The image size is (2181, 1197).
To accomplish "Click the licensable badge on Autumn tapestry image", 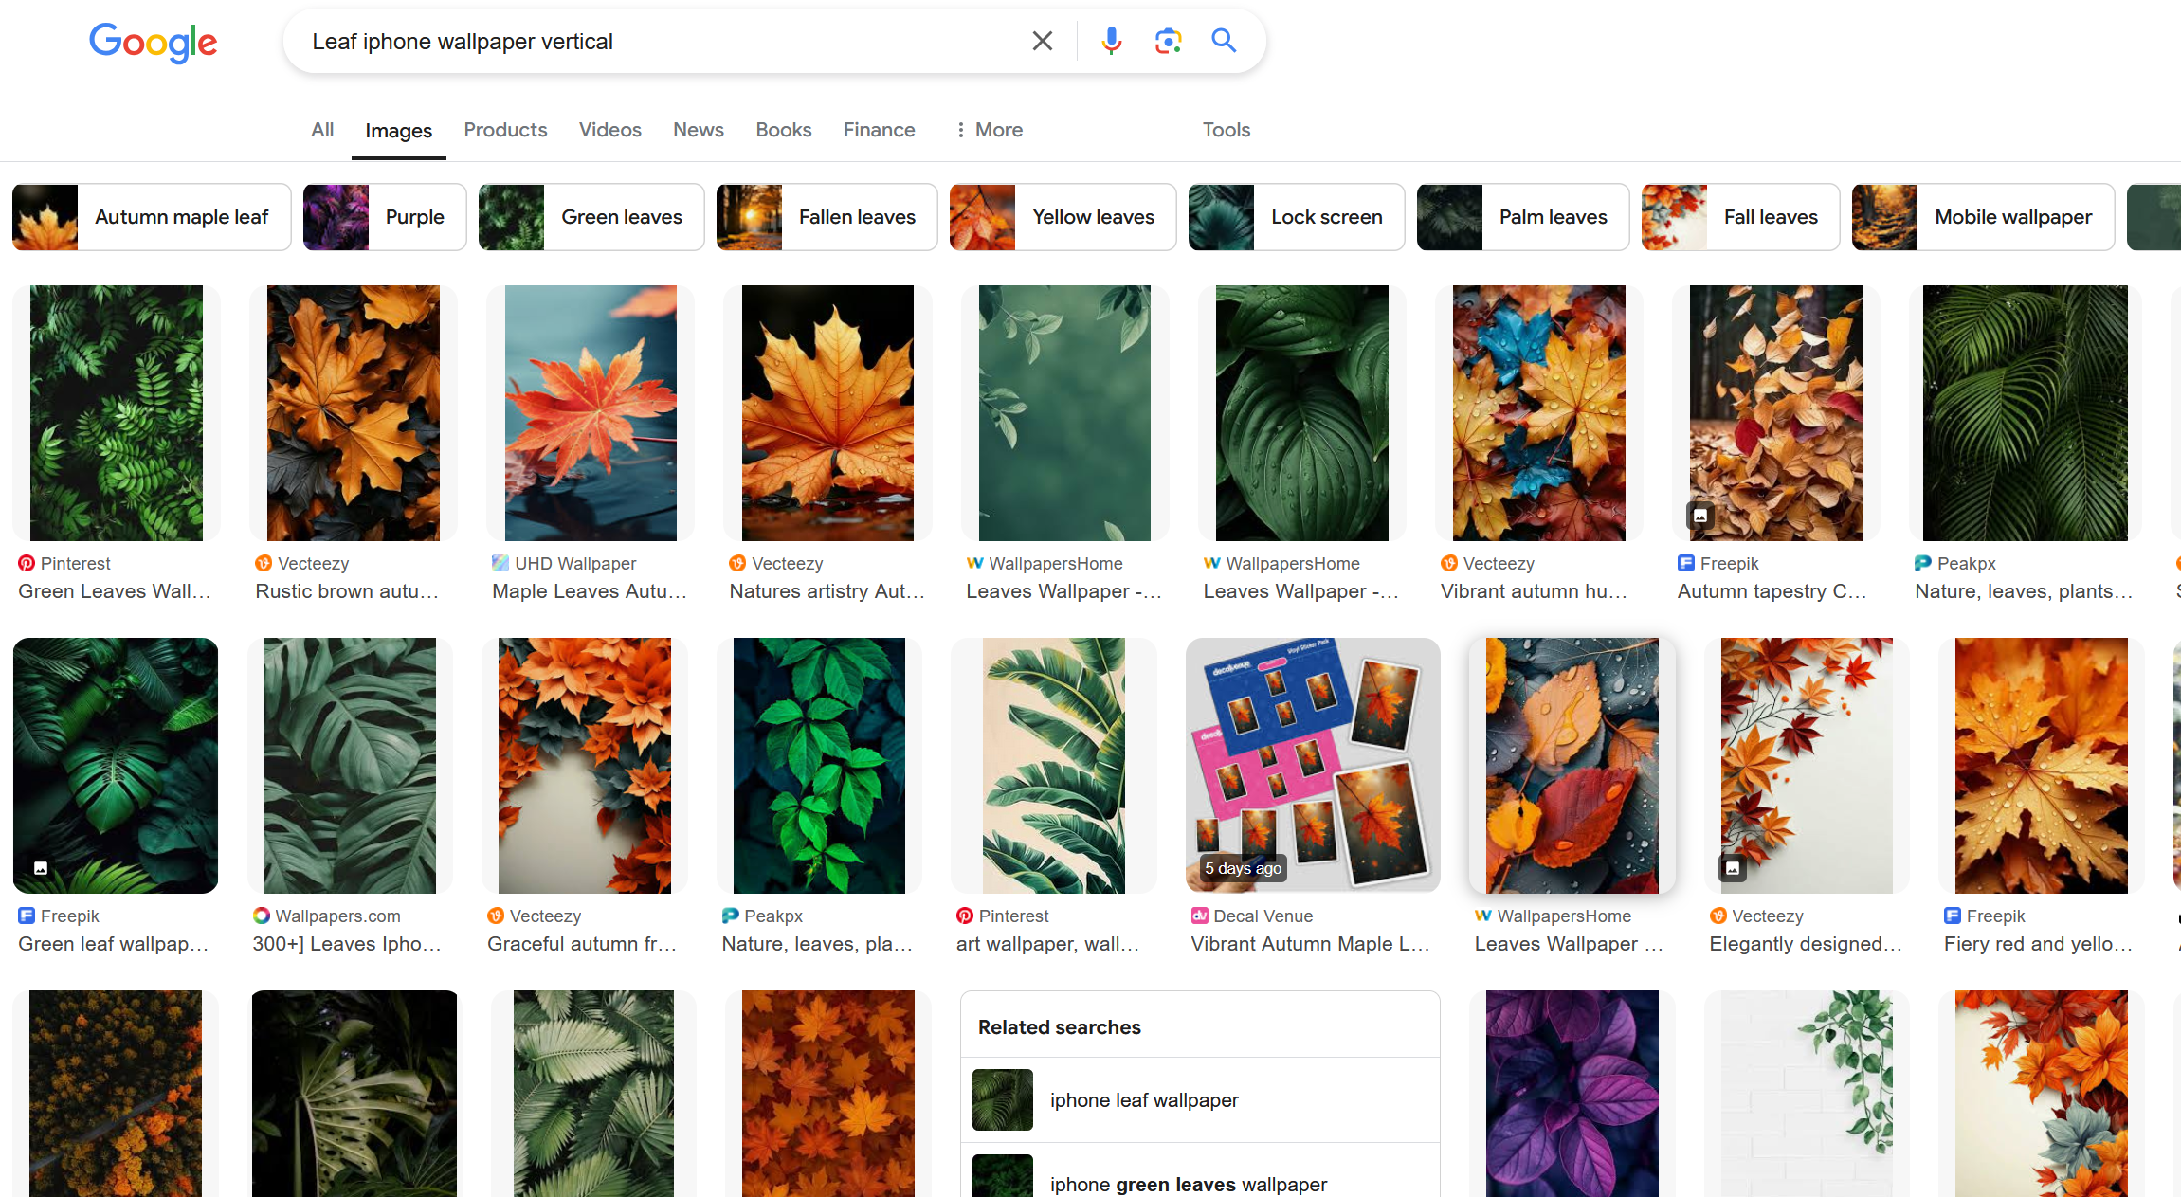I will coord(1700,516).
